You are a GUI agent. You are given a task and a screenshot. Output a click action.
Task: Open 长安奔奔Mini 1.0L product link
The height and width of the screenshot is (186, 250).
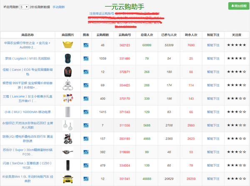[x=27, y=179]
